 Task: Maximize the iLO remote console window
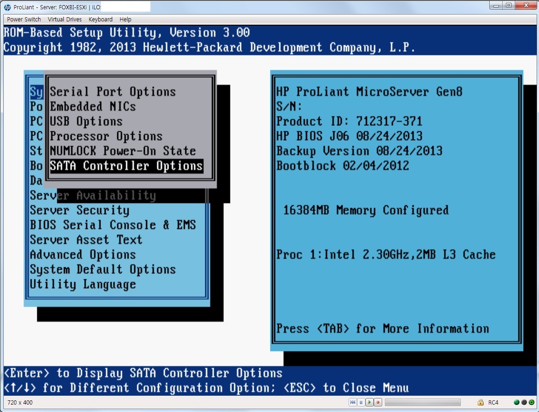pyautogui.click(x=509, y=6)
